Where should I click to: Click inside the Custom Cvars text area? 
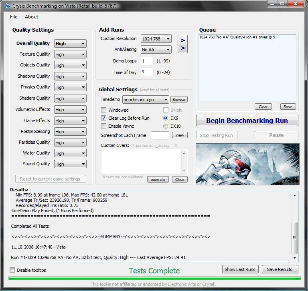point(141,162)
